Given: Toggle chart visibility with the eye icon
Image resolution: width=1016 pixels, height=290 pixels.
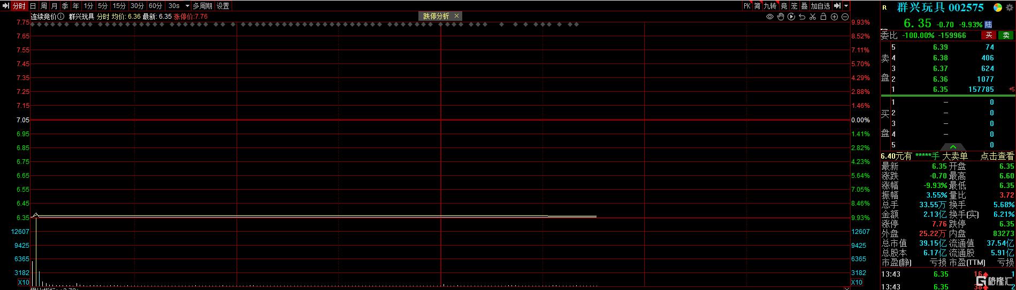Looking at the screenshot, I should point(770,17).
